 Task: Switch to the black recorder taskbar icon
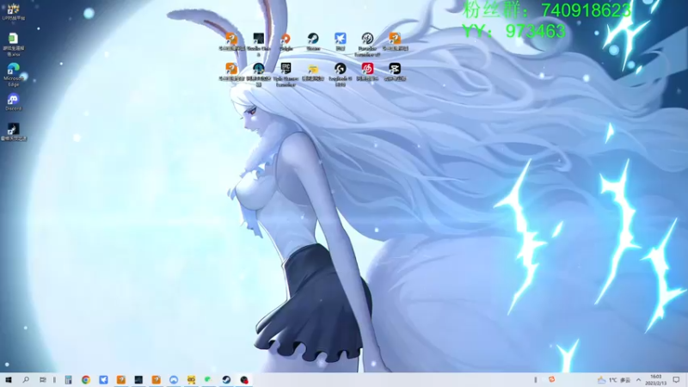coord(244,380)
